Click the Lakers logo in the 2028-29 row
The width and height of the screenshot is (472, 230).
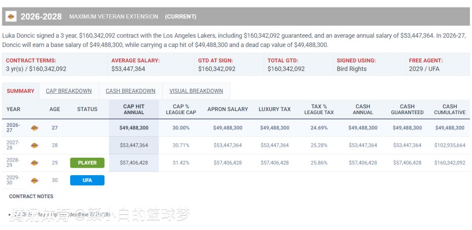[35, 163]
